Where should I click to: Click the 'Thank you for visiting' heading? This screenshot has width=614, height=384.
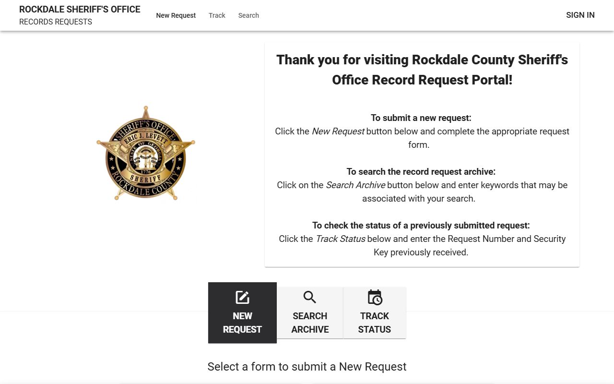click(422, 70)
